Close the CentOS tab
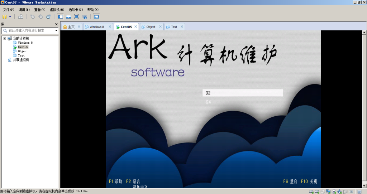This screenshot has width=367, height=194. [x=135, y=26]
